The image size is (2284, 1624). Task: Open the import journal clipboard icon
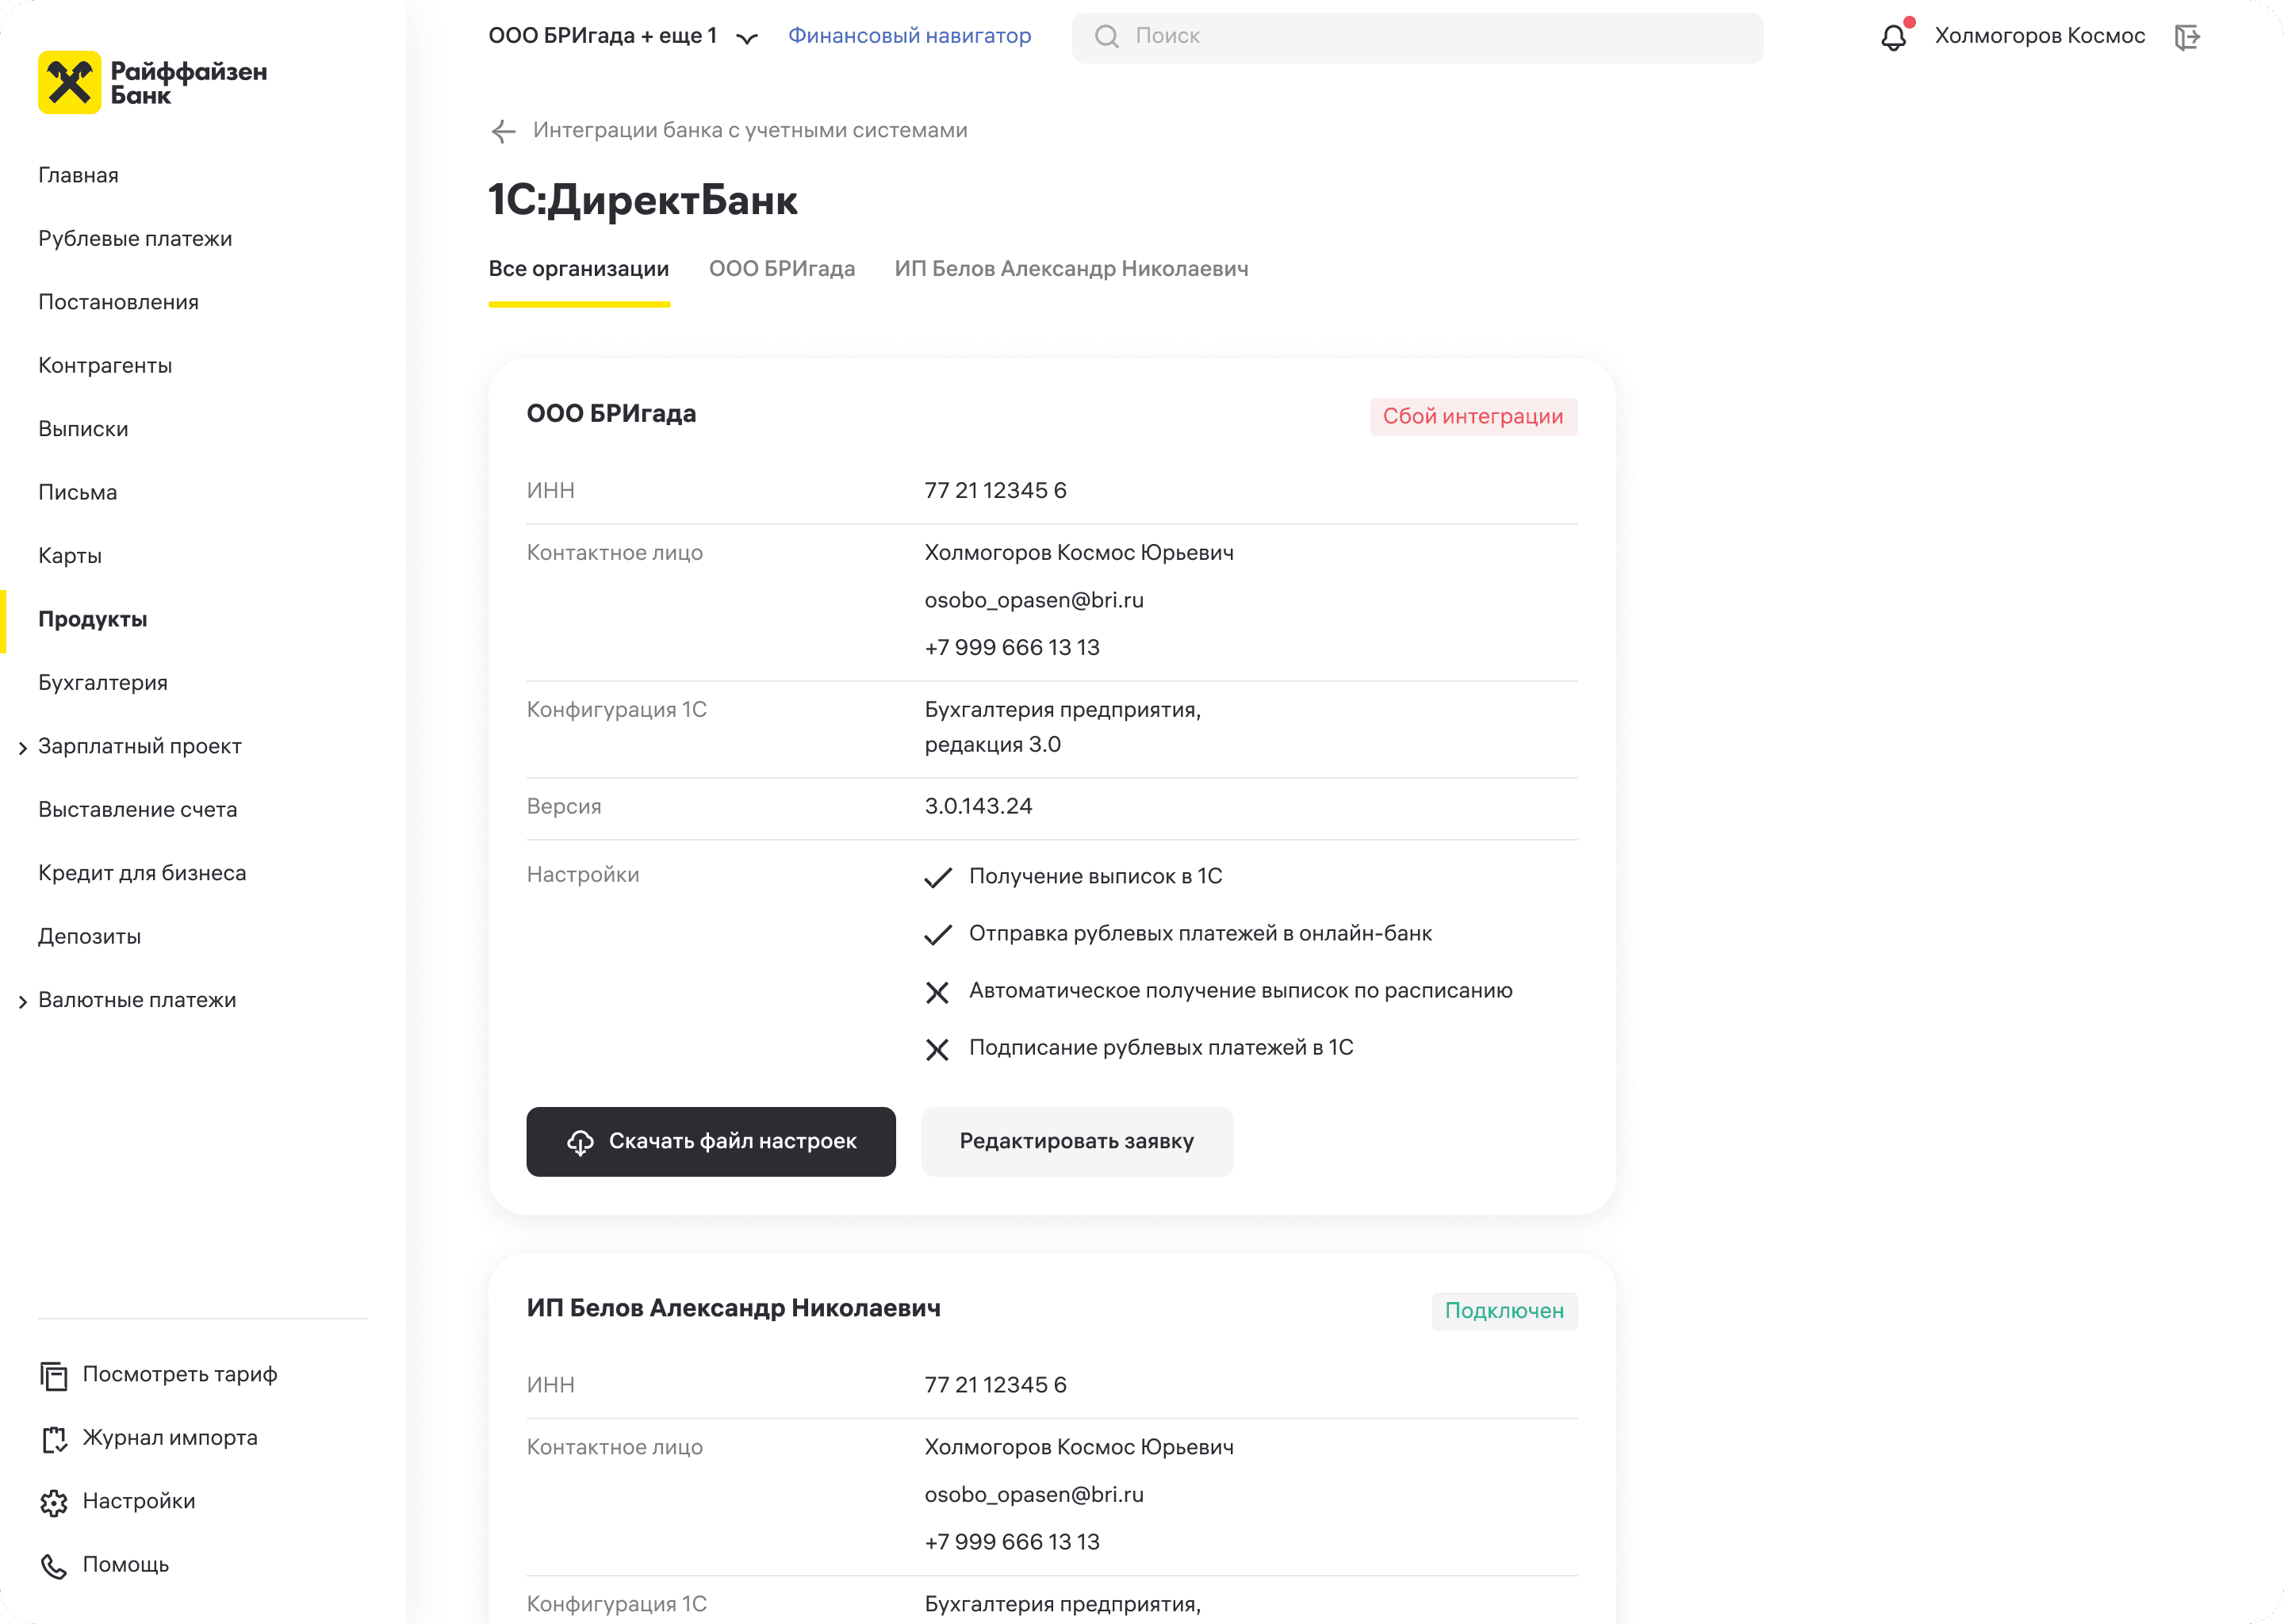coord(54,1439)
